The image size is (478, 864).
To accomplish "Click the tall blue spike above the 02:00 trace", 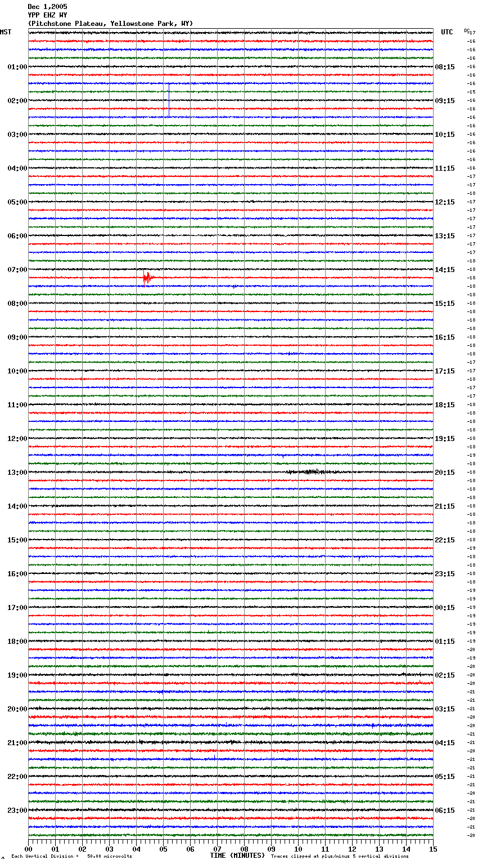I will (169, 100).
